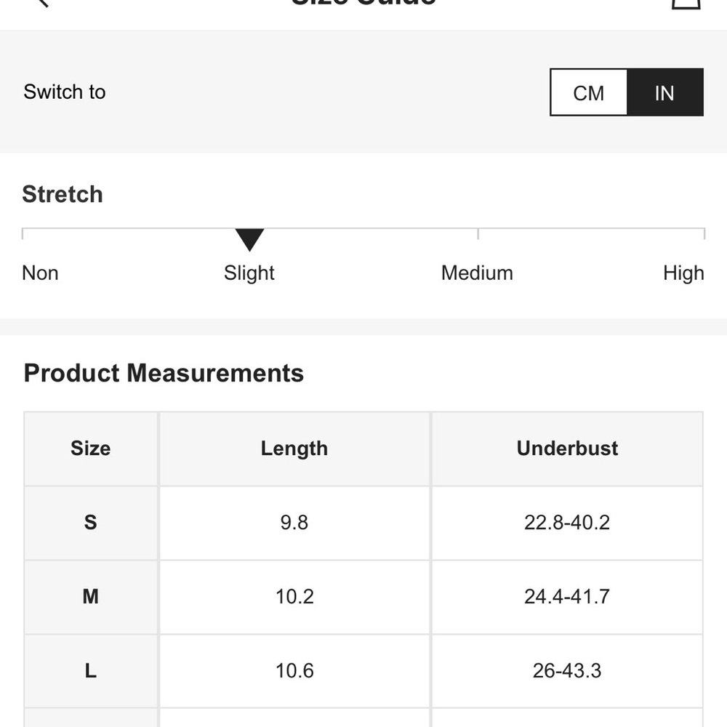Select the IN unit option
This screenshot has width=727, height=727.
pos(665,93)
